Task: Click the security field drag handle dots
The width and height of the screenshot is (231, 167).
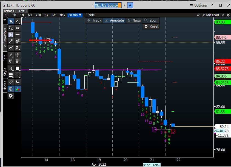Action: click(93, 5)
